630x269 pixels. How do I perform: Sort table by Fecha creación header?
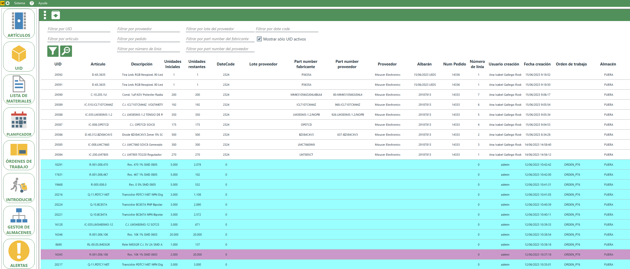[x=537, y=64]
